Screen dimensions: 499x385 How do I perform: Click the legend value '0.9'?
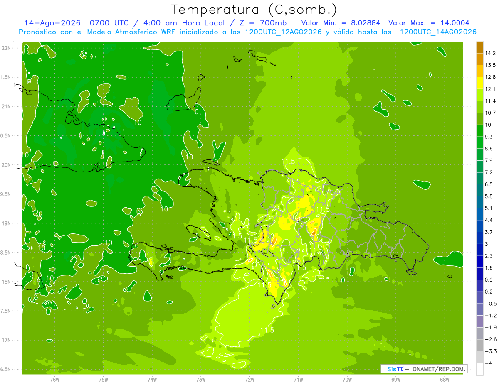[489, 280]
